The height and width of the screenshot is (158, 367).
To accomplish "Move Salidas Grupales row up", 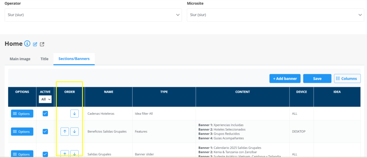I will coord(65,154).
